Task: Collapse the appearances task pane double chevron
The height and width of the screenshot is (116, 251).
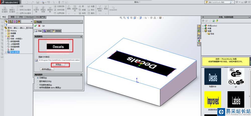Action: (x=203, y=17)
